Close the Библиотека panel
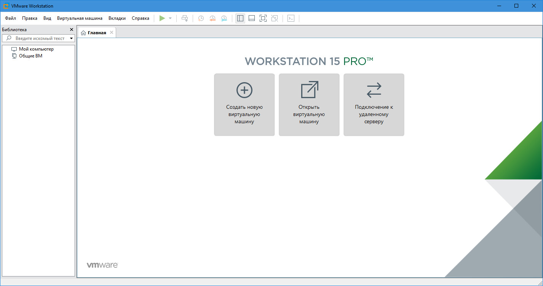Image resolution: width=543 pixels, height=286 pixels. click(x=72, y=30)
